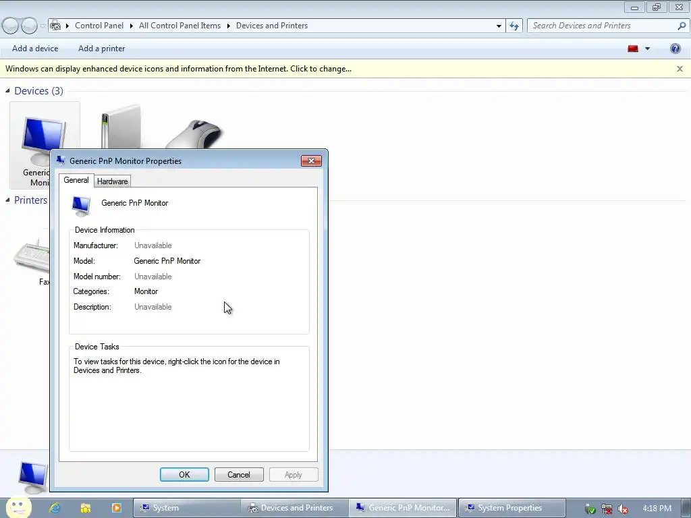Screen dimensions: 691x518
Task: Click the safely remove hardware tray icon
Action: point(590,509)
